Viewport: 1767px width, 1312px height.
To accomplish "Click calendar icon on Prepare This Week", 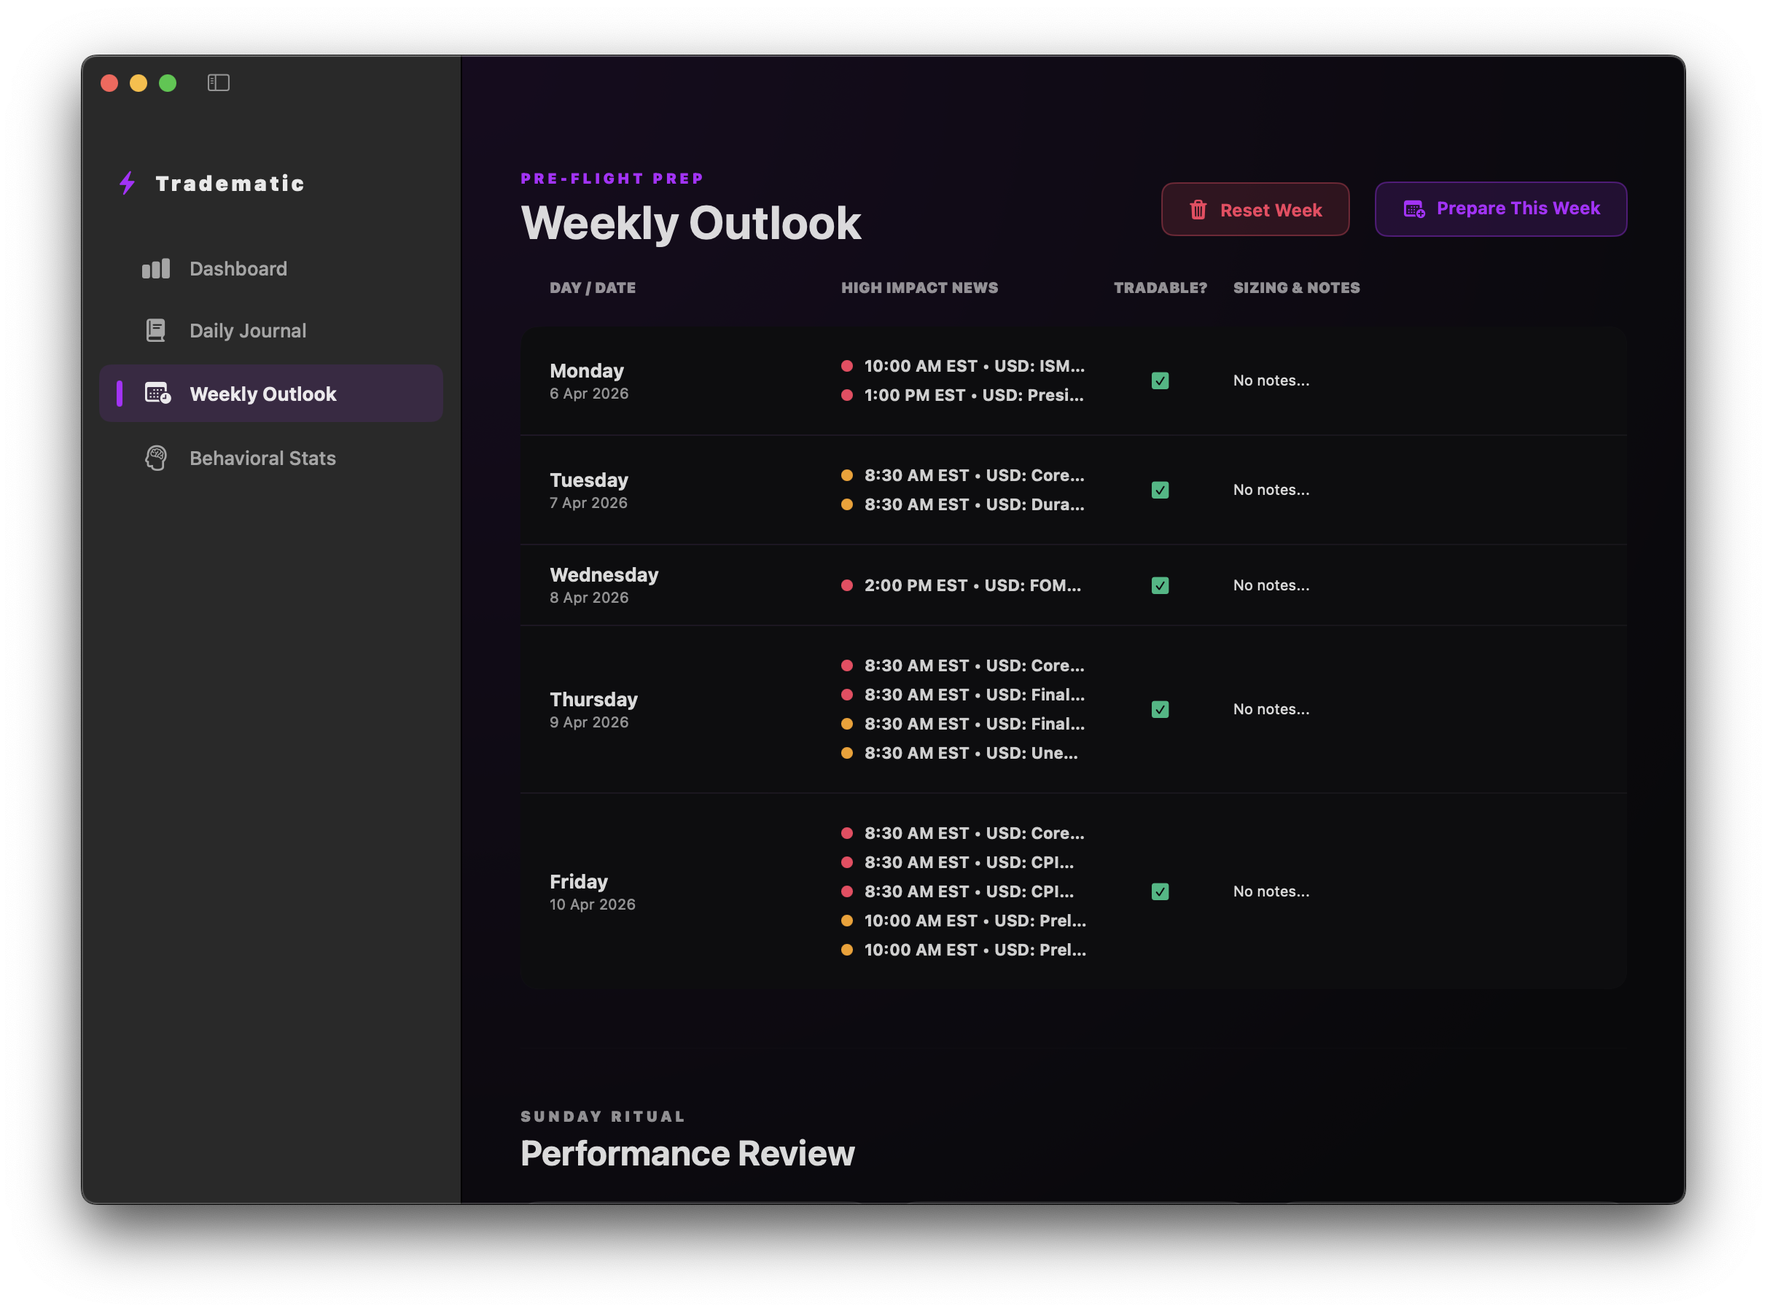I will (1413, 209).
